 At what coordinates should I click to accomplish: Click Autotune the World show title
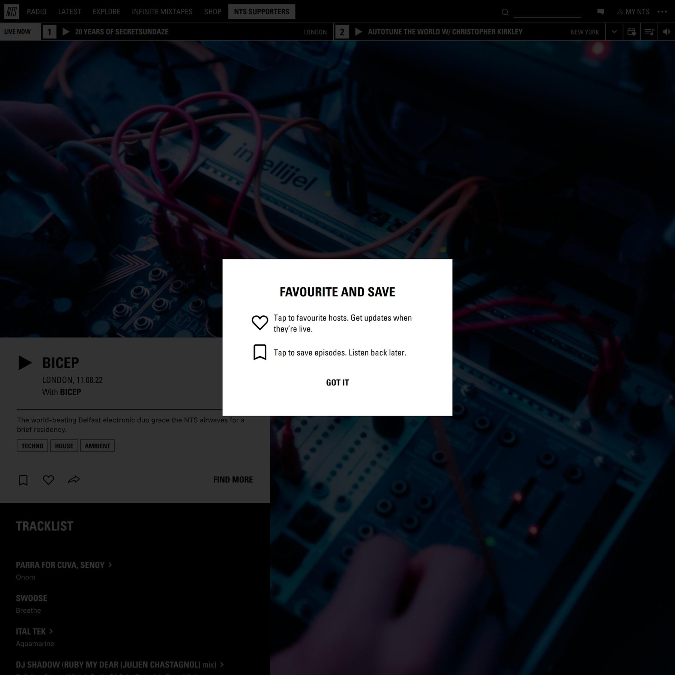(445, 32)
